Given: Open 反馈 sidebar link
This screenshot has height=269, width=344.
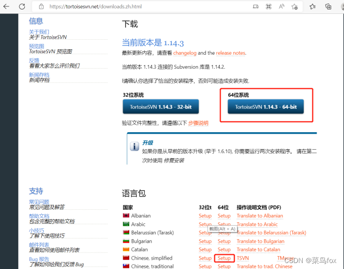Looking at the screenshot, I should (34, 60).
